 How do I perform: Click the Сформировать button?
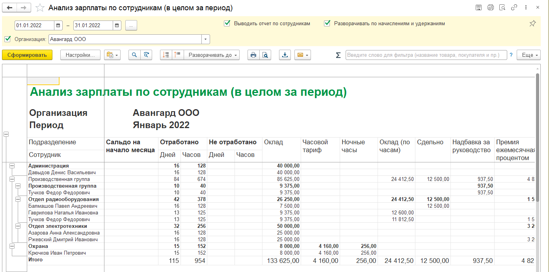(x=27, y=55)
